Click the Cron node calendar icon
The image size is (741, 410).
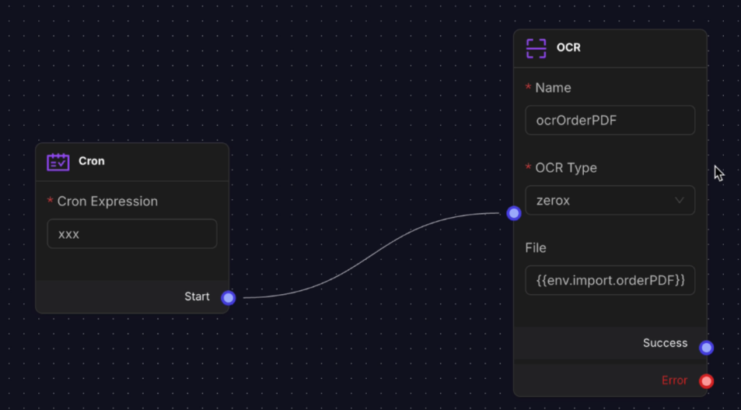[58, 162]
